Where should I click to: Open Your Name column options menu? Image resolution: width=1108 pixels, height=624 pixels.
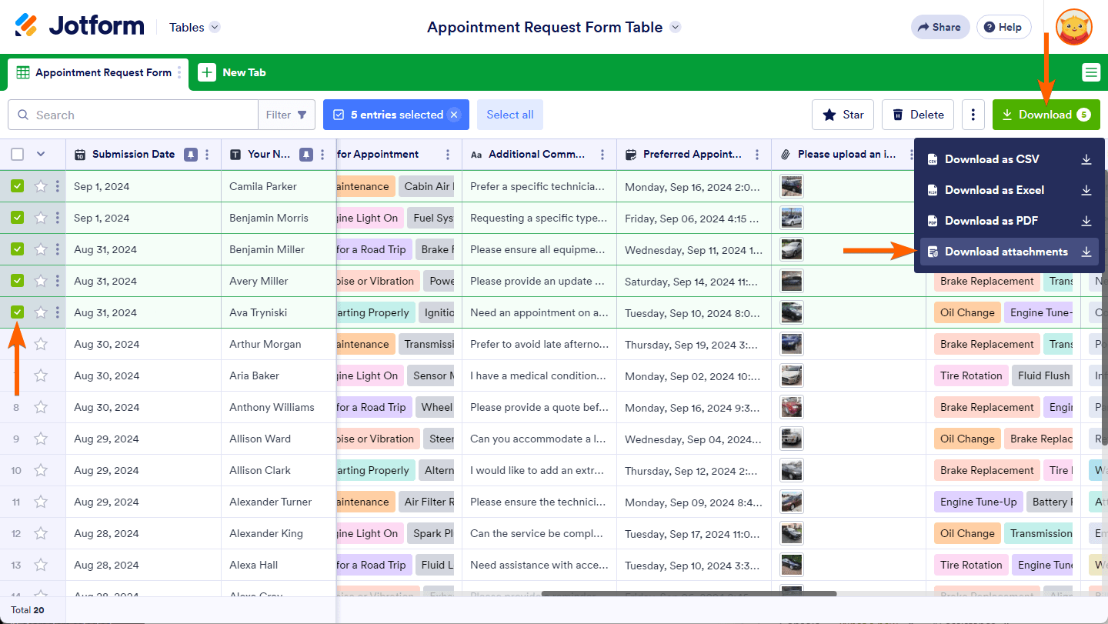click(x=322, y=154)
